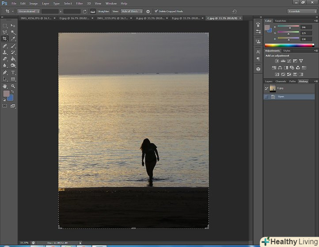Select the Magic Wand tool
This screenshot has height=247, width=319.
click(x=13, y=32)
